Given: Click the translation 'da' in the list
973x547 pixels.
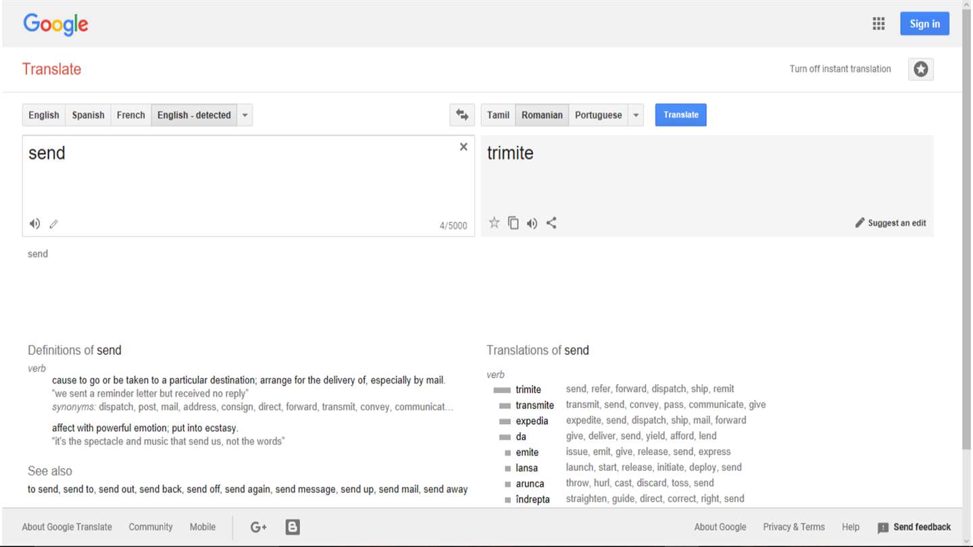Looking at the screenshot, I should click(x=521, y=437).
